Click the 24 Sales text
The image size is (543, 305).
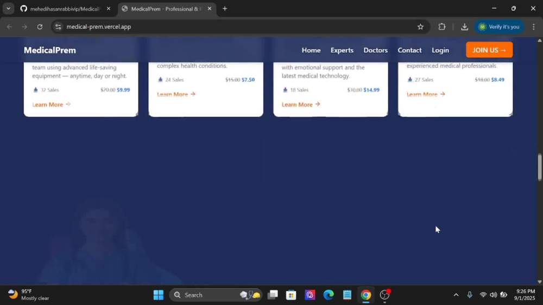click(174, 80)
